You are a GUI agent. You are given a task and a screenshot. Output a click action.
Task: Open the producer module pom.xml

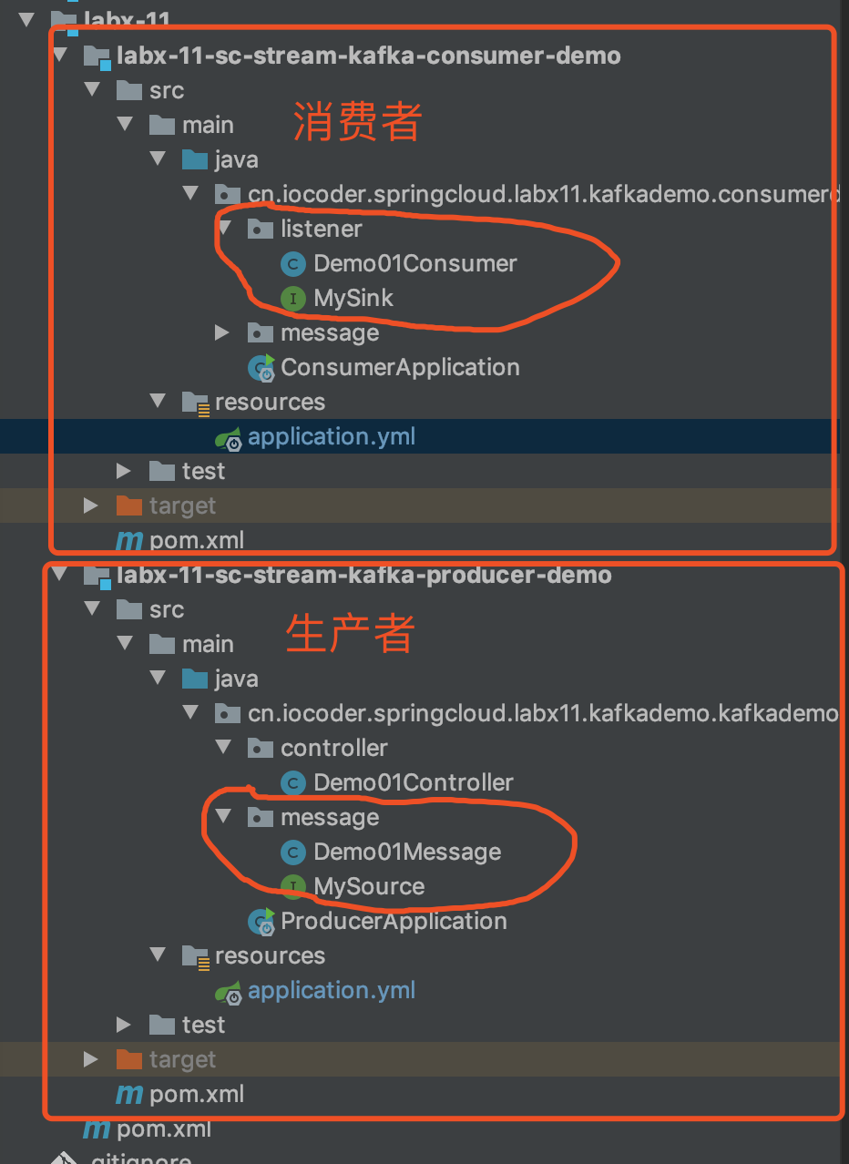[197, 1095]
